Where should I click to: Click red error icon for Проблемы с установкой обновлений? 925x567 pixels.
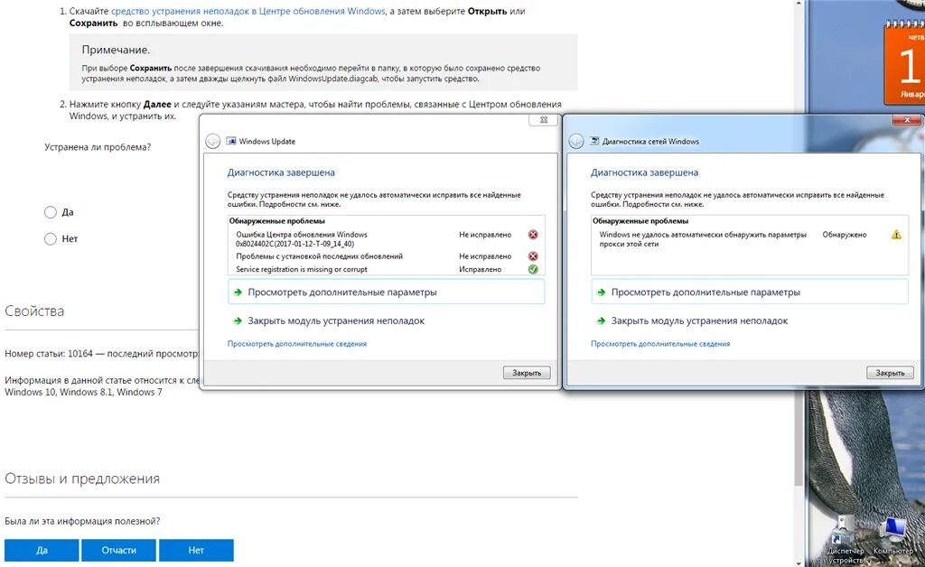click(x=533, y=256)
